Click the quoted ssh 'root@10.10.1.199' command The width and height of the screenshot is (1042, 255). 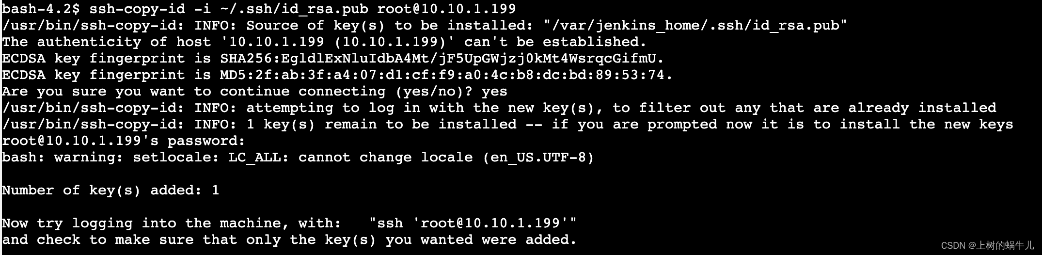(473, 223)
